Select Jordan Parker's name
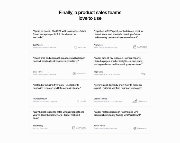Image resolution: width=180 pixels, height=143 pixels. (x=99, y=126)
